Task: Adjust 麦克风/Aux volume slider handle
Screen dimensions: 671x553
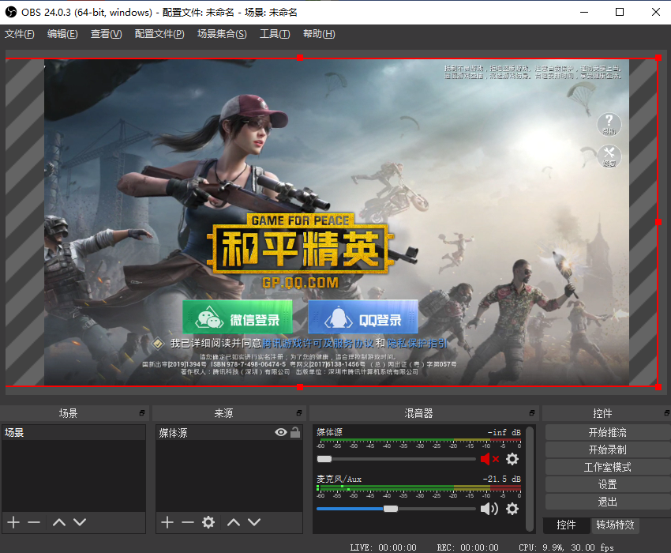Action: coord(391,509)
